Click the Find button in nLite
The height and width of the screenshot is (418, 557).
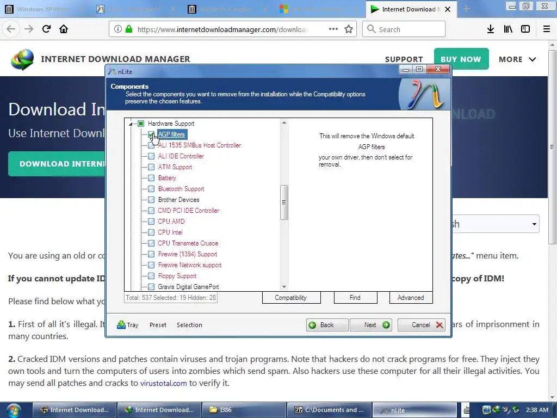(355, 298)
